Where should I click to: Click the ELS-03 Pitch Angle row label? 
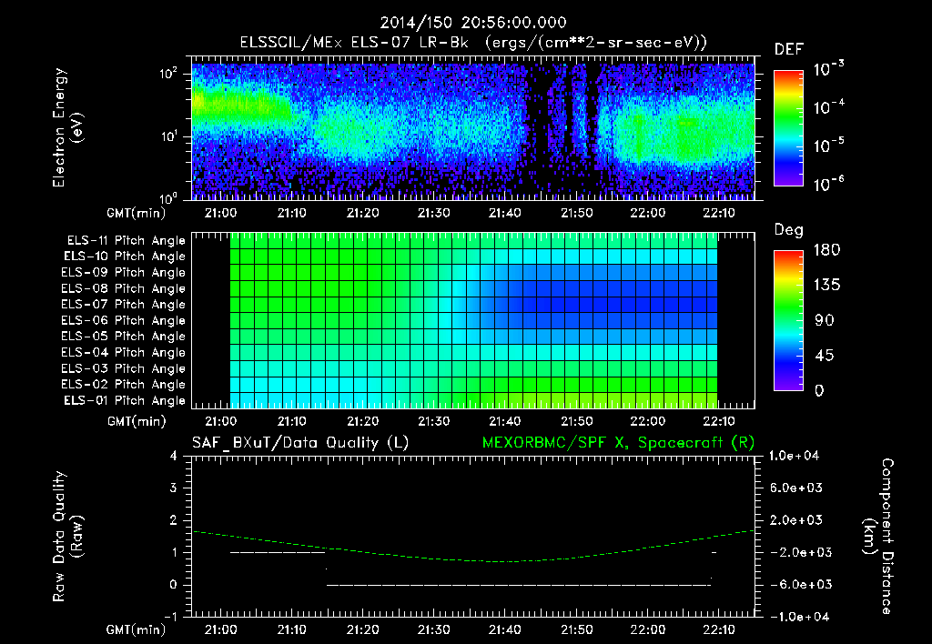point(124,368)
